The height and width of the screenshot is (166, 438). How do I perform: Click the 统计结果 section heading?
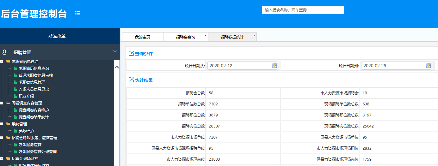click(x=144, y=80)
